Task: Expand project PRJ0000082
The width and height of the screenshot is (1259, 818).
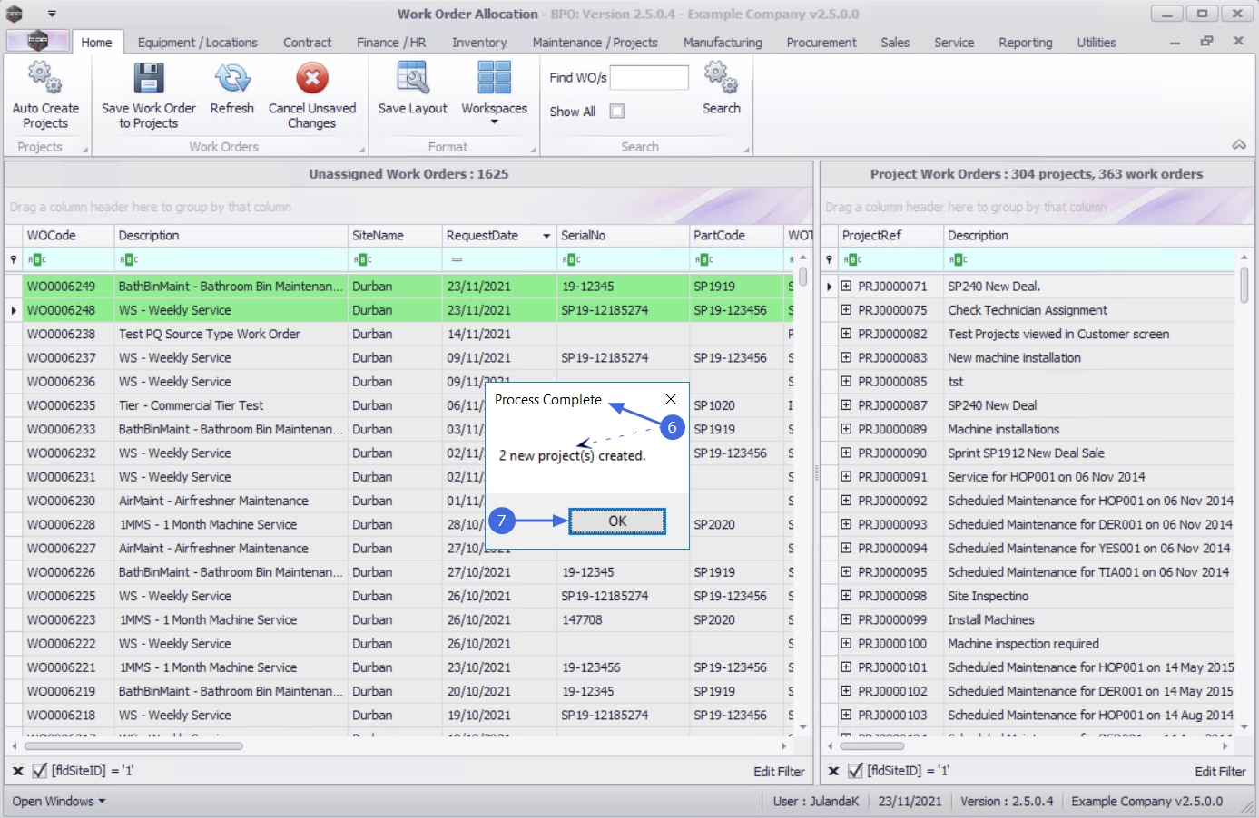Action: [846, 334]
